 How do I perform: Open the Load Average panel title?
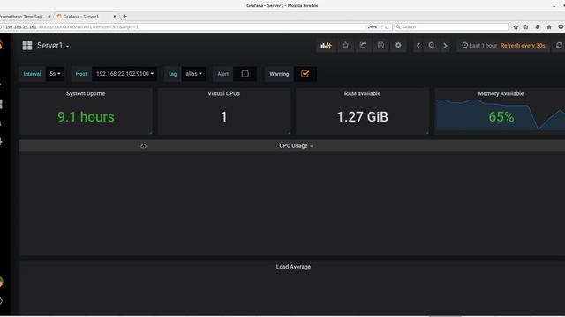click(293, 267)
